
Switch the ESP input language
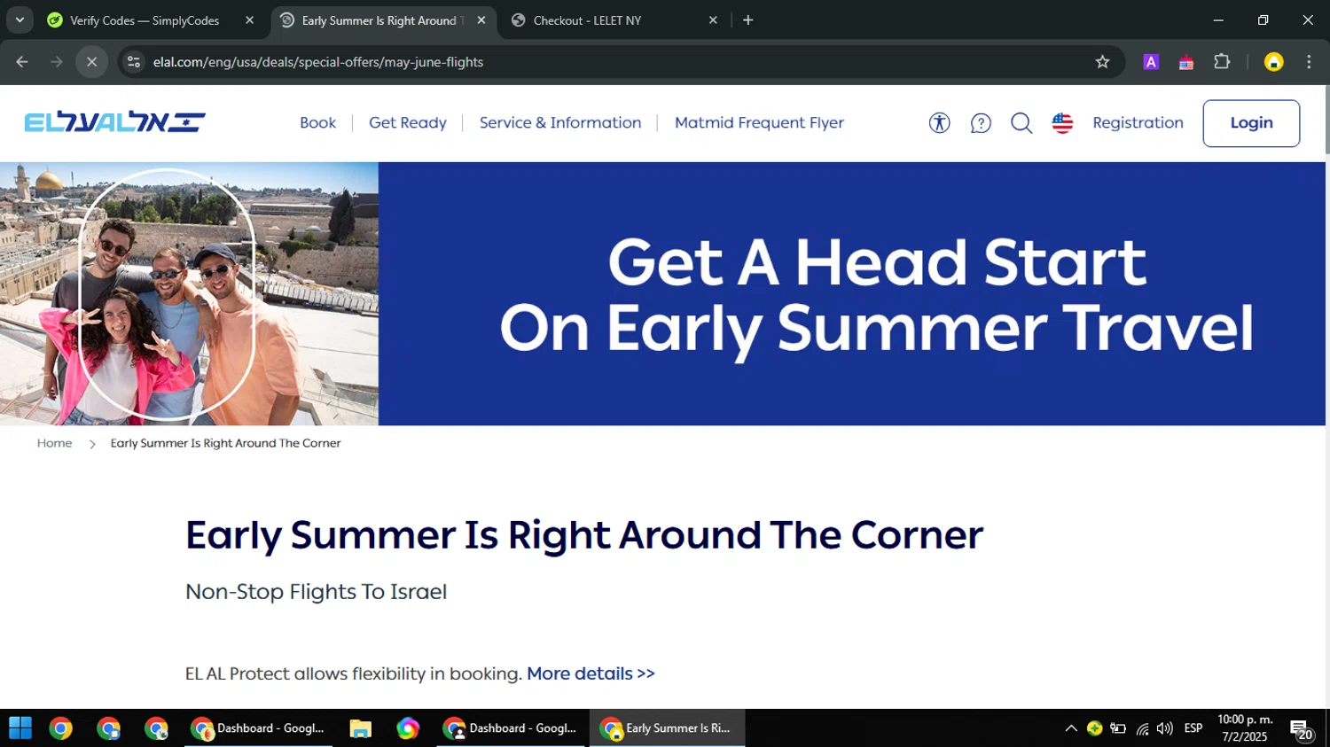pyautogui.click(x=1193, y=728)
